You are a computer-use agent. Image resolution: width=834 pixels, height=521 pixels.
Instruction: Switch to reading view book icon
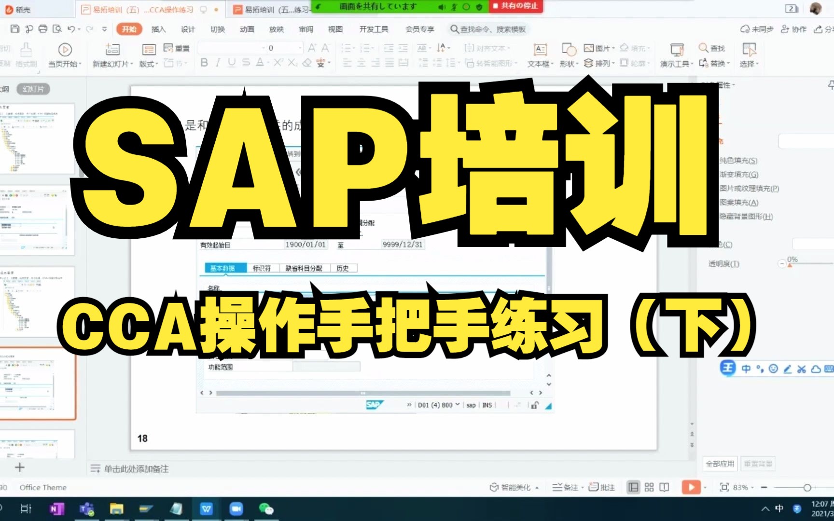664,487
